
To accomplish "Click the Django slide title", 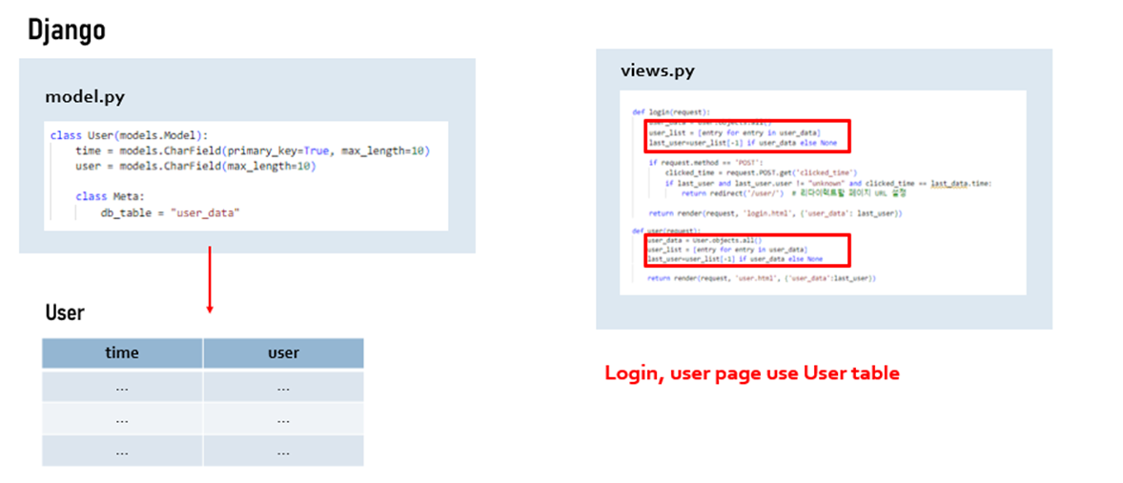I will pos(67,30).
